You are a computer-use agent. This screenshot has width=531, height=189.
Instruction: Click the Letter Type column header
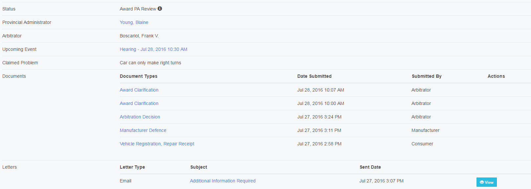tap(132, 167)
